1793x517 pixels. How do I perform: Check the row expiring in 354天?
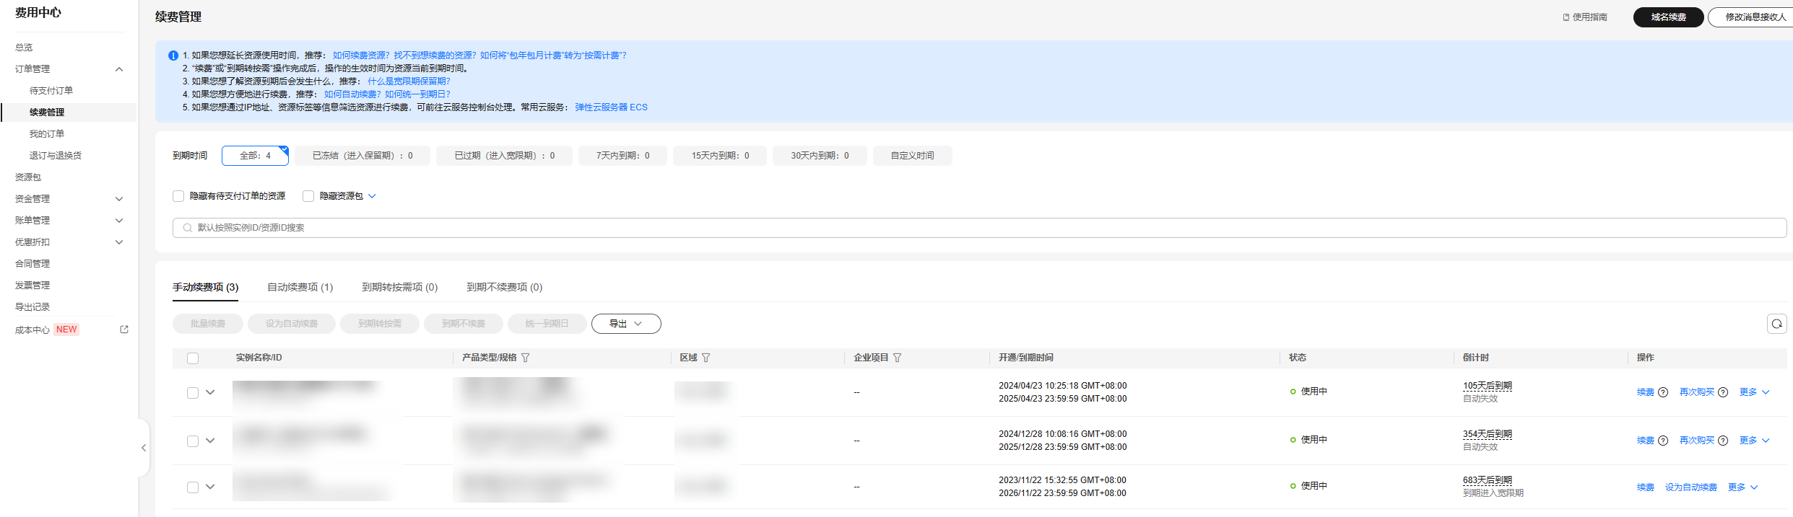pyautogui.click(x=193, y=441)
